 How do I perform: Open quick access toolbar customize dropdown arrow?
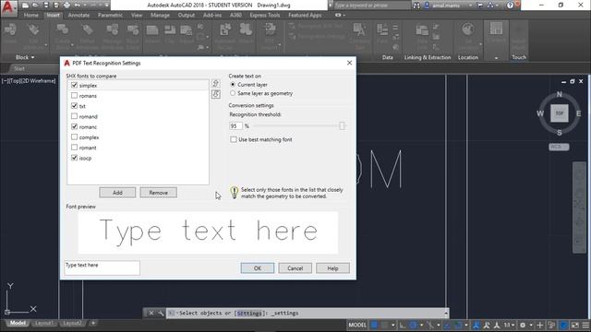pos(107,6)
